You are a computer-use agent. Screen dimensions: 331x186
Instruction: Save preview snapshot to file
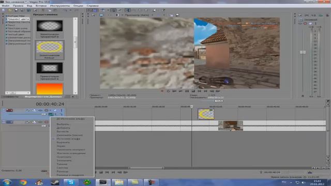[x=177, y=15]
